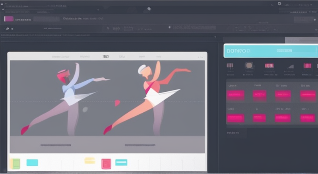
Task: Click the purple rectangle icon in the header
Action: coord(9,19)
